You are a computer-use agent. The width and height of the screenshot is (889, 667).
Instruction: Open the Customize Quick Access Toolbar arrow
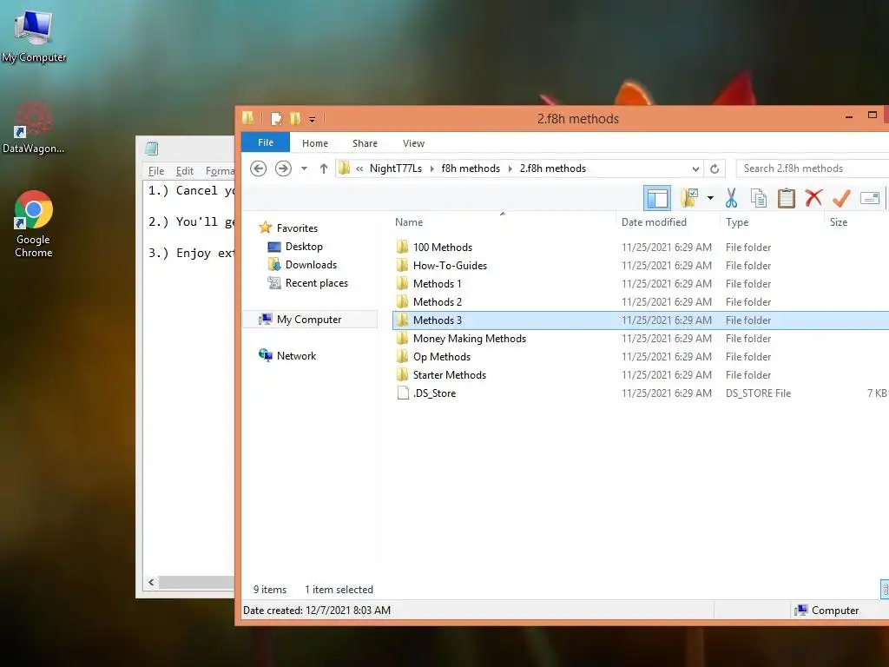(312, 119)
